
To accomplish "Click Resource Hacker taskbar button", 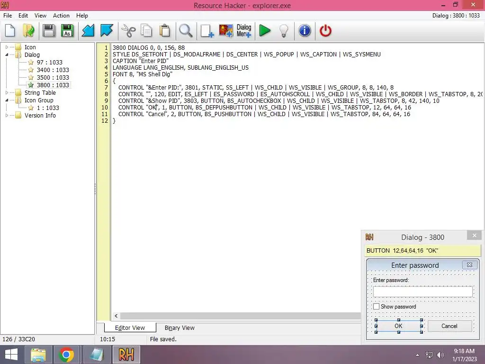I will click(126, 355).
